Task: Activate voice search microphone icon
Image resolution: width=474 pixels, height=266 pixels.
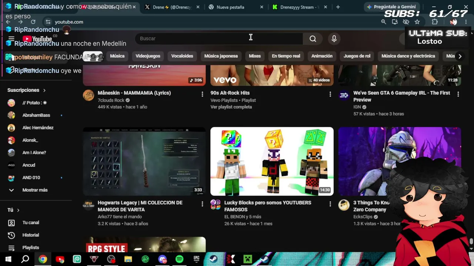Action: (x=334, y=38)
